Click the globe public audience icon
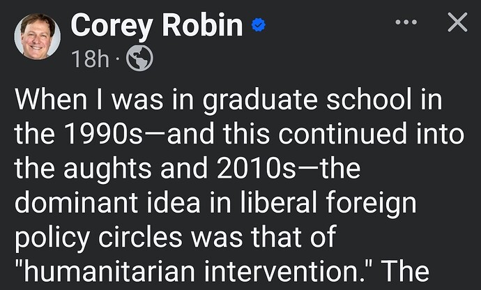The width and height of the screenshot is (481, 290). pos(139,59)
